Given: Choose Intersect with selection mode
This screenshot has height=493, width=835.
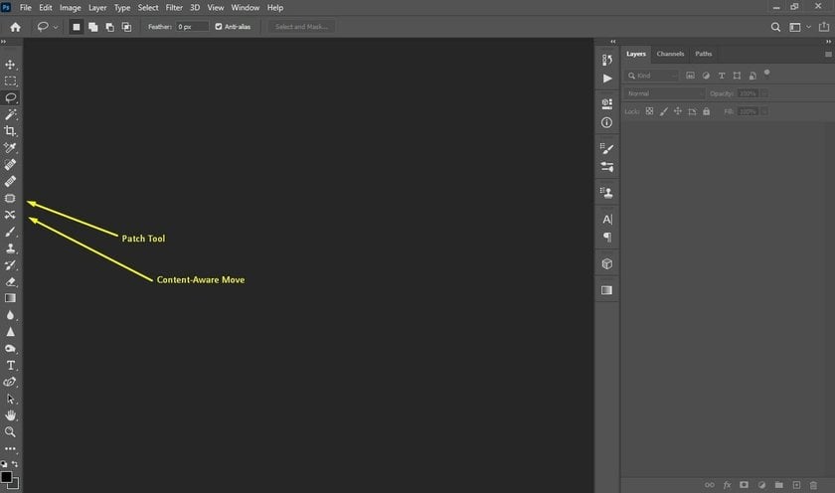Looking at the screenshot, I should click(x=127, y=27).
